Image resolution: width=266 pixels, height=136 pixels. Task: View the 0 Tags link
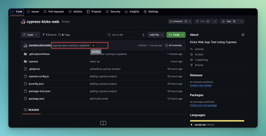[x=64, y=35]
